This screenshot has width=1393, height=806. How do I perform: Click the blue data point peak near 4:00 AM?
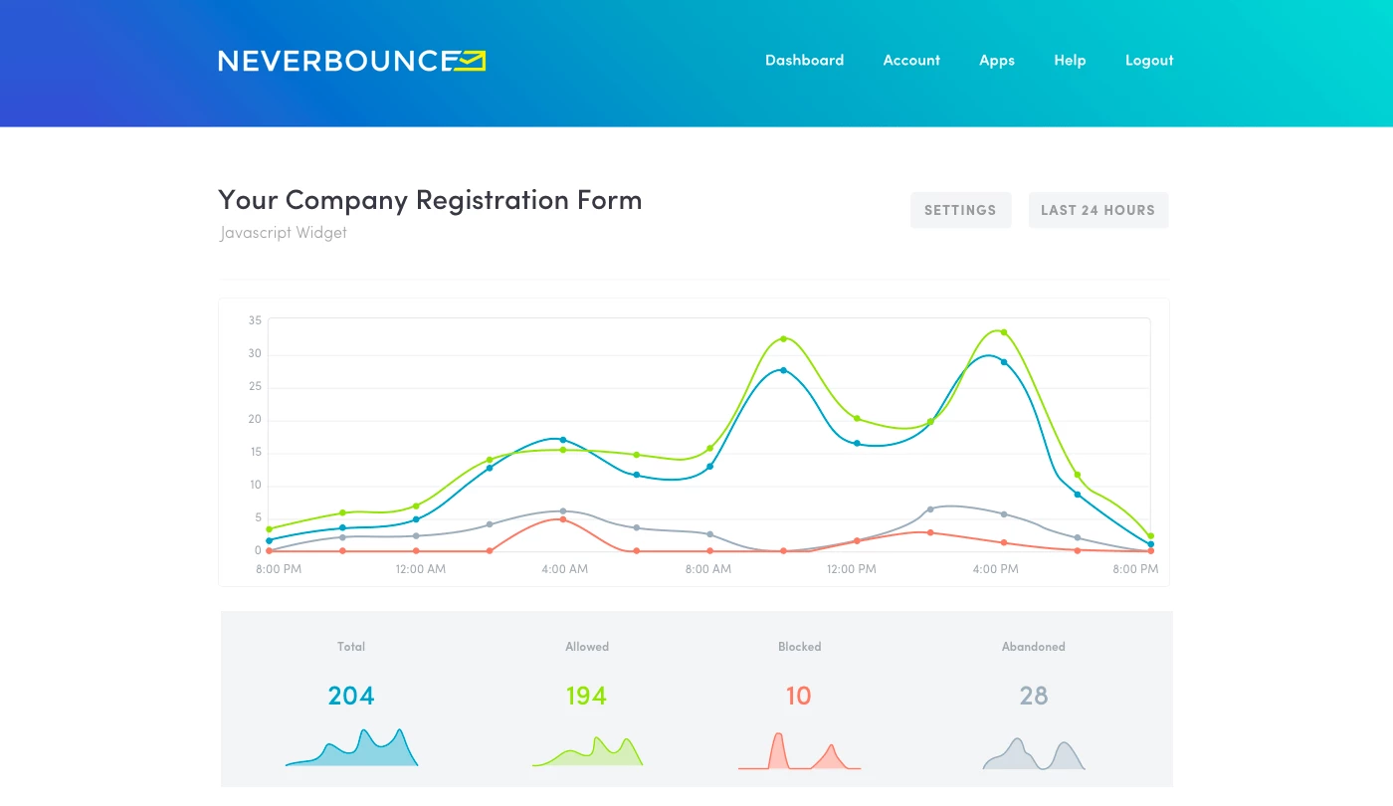[x=563, y=440]
